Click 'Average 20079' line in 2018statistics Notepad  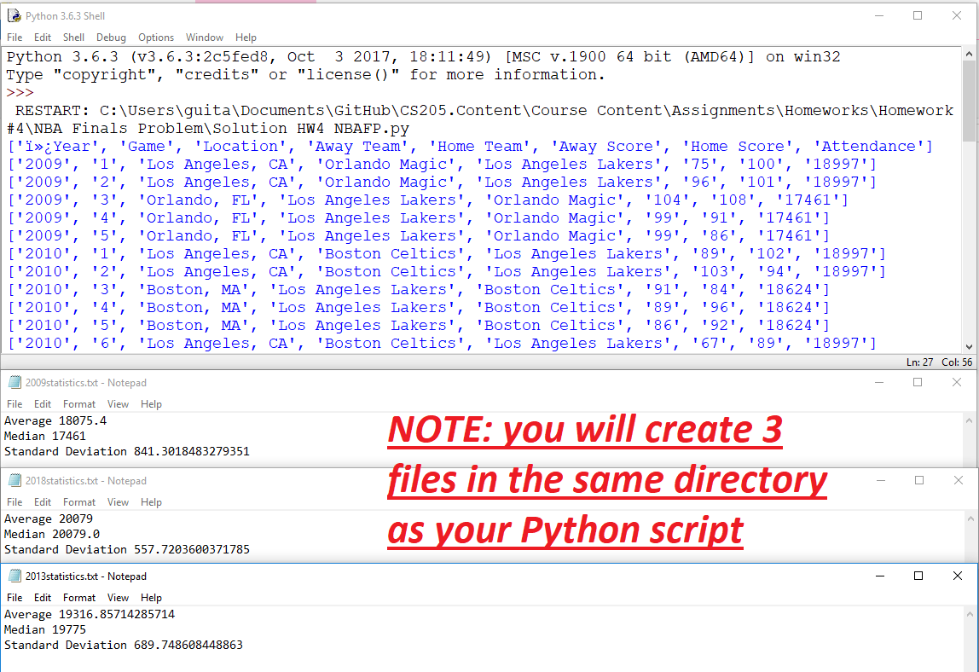click(48, 519)
